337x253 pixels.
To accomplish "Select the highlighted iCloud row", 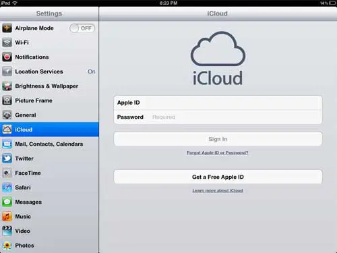I will [x=49, y=130].
